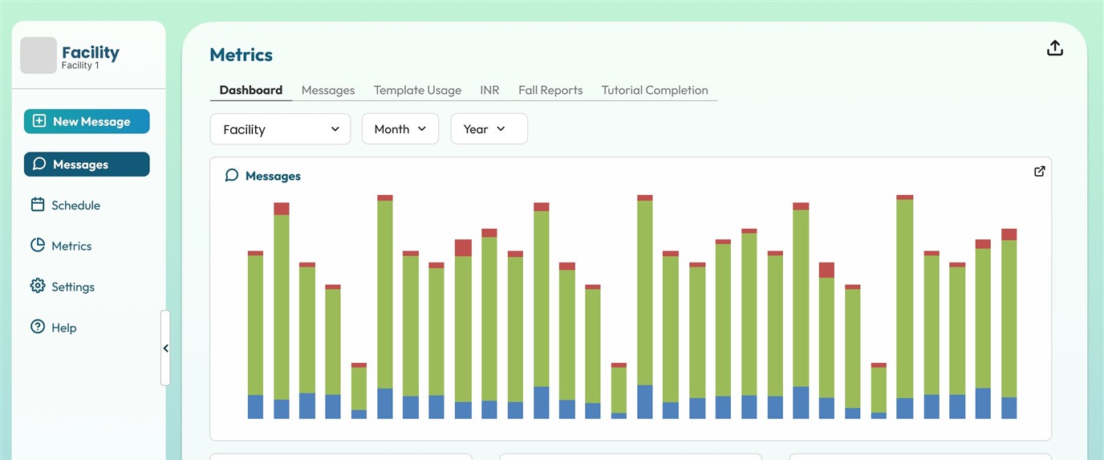Click the last bar in Messages chart

pyautogui.click(x=1009, y=324)
